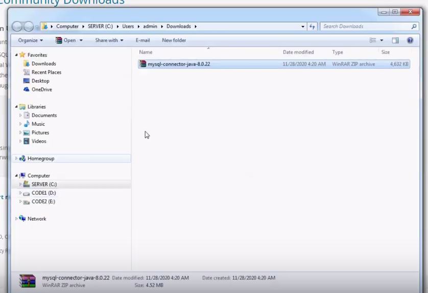This screenshot has height=293, width=428.
Task: Collapse the Favorites group
Action: tap(16, 55)
